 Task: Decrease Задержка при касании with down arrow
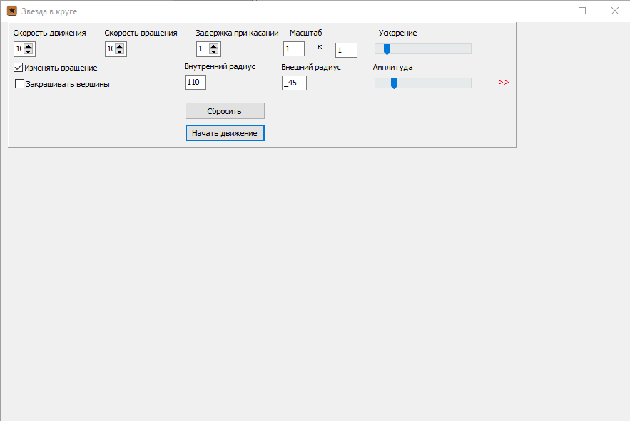(214, 52)
